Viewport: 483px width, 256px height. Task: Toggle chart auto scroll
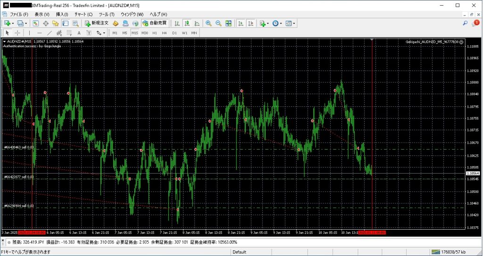click(x=241, y=23)
